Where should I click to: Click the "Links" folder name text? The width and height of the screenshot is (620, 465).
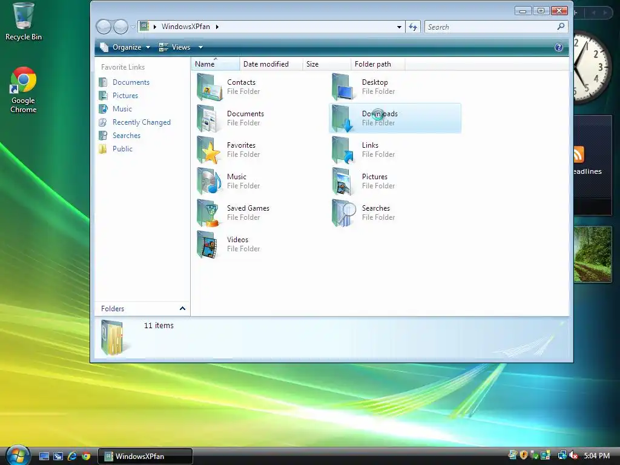tap(370, 145)
